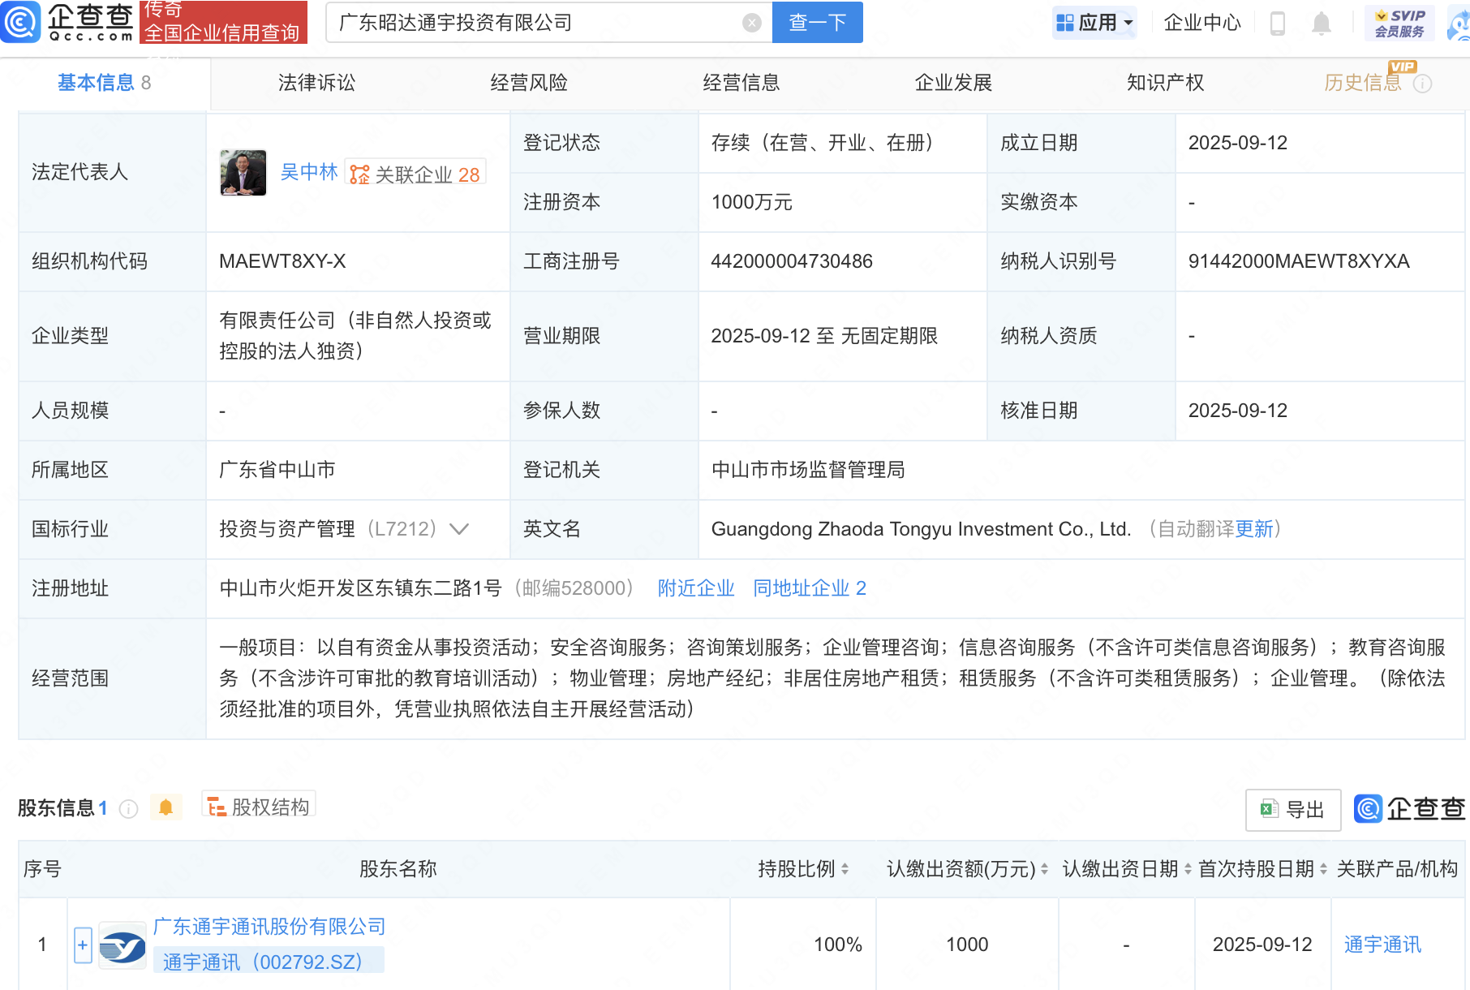Open 吴中林 legal representative profile

(309, 173)
